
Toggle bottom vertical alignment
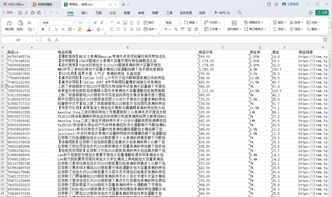(x=125, y=23)
